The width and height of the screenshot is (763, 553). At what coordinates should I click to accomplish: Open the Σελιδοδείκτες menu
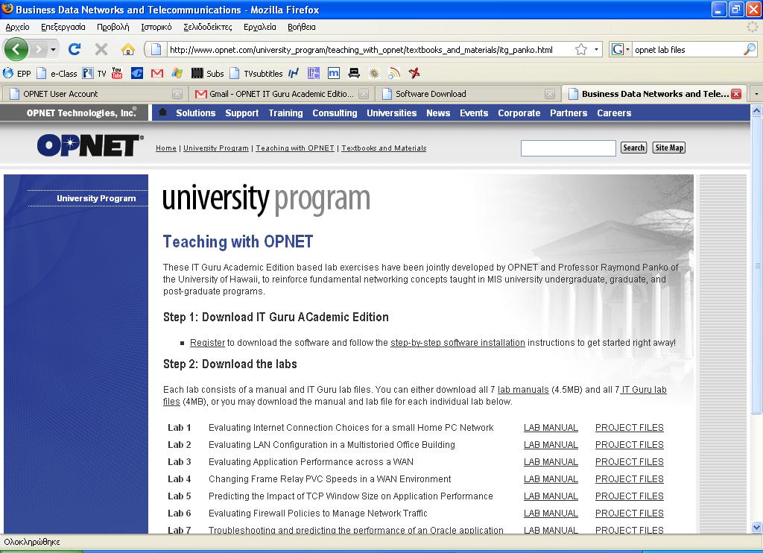208,27
